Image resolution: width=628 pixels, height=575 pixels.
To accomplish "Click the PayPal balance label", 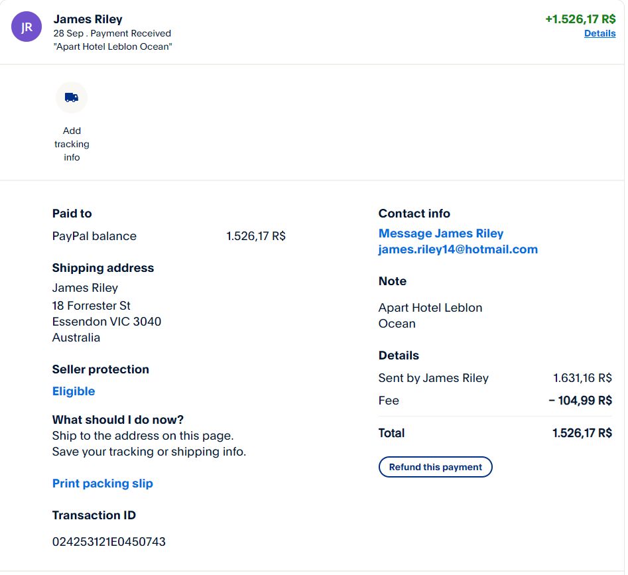I will tap(94, 236).
